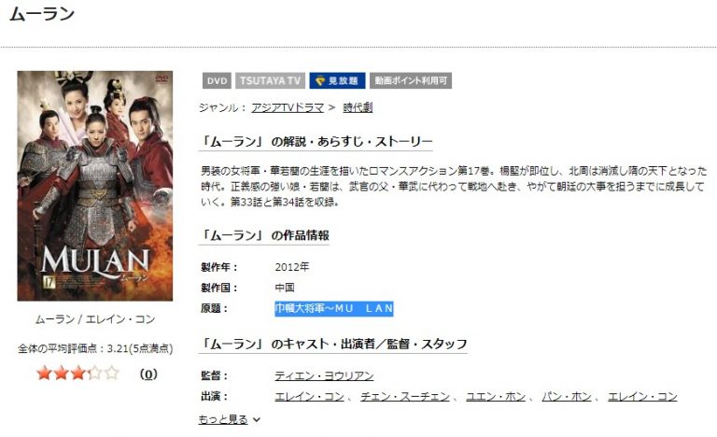Click the review count (0) link
The height and width of the screenshot is (437, 717).
[x=148, y=374]
